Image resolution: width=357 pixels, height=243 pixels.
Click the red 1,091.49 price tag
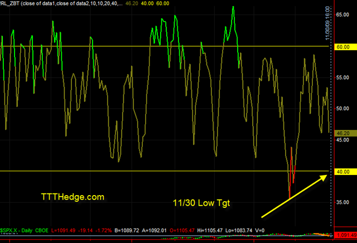tap(346, 235)
